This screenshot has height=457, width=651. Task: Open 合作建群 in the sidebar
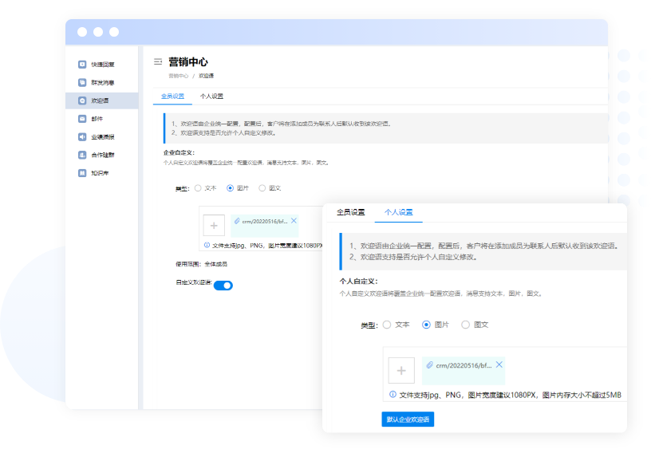[102, 155]
